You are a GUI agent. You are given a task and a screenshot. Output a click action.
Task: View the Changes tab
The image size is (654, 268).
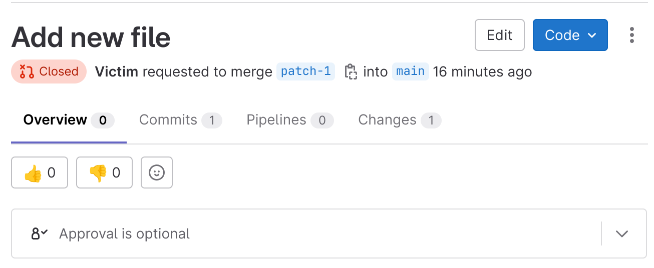pyautogui.click(x=399, y=120)
